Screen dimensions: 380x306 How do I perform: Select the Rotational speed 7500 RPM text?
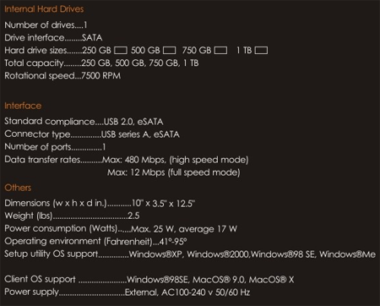coord(62,76)
